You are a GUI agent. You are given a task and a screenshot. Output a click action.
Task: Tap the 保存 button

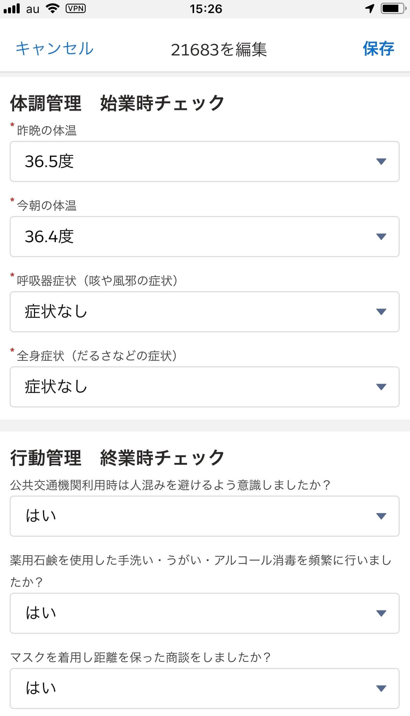[378, 49]
